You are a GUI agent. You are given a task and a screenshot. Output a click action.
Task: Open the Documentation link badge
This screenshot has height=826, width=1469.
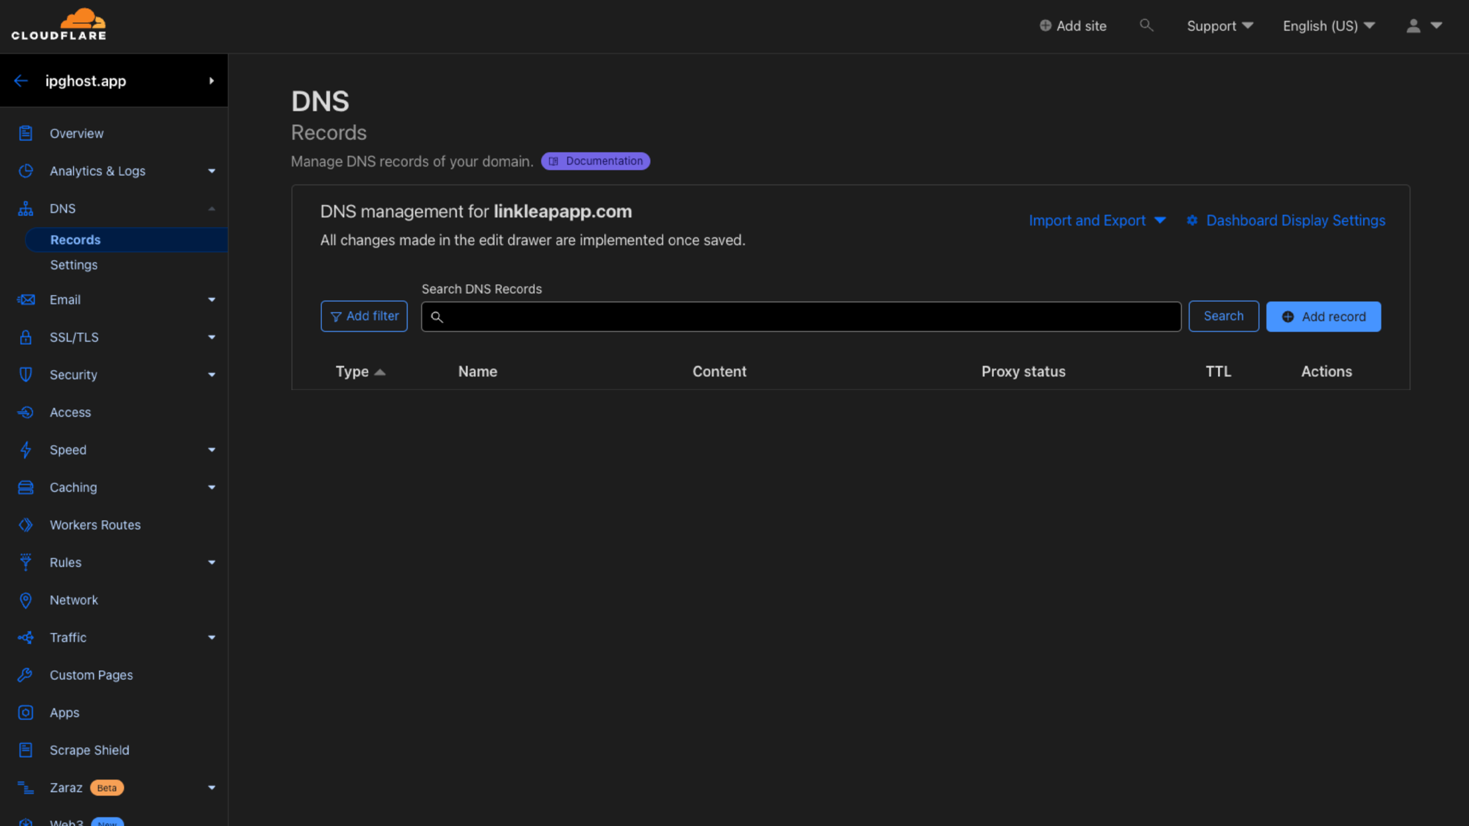tap(595, 161)
